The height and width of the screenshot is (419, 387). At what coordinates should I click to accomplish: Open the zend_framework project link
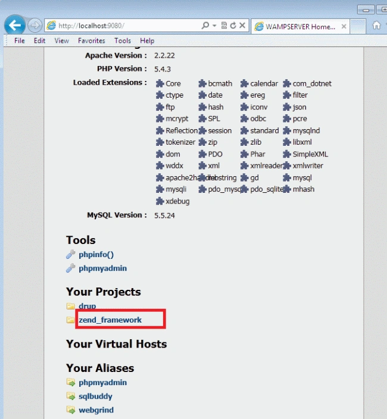point(110,320)
